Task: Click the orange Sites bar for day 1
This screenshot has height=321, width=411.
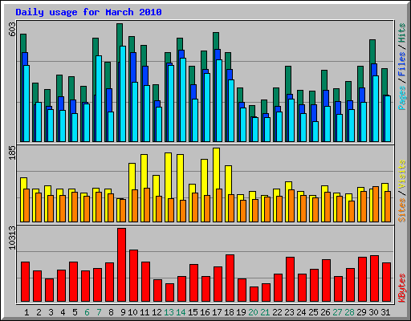Action: pyautogui.click(x=26, y=205)
